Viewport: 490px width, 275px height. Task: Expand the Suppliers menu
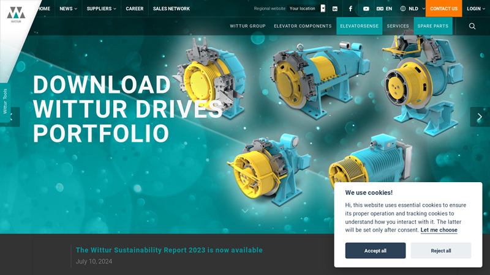click(x=101, y=9)
